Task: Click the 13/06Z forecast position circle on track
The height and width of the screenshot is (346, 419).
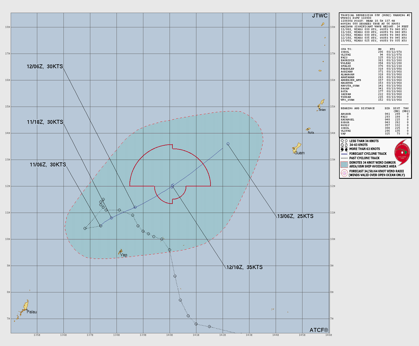Action: (x=228, y=144)
